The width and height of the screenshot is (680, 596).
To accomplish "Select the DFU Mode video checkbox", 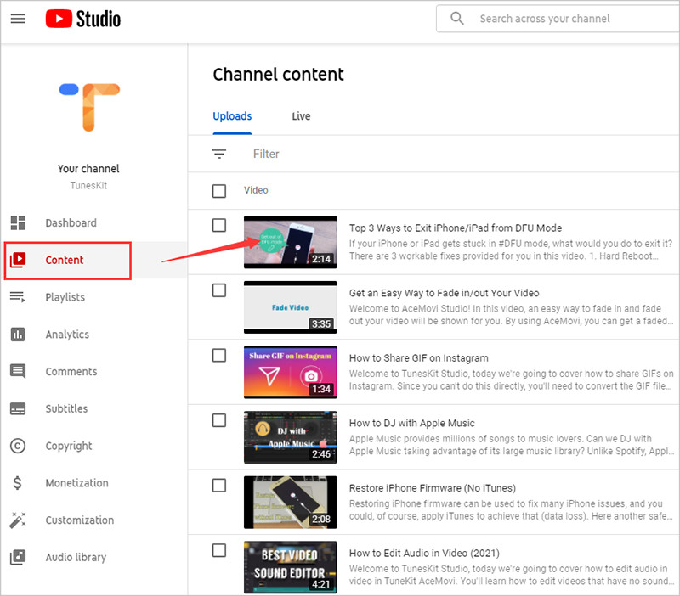I will coord(219,225).
